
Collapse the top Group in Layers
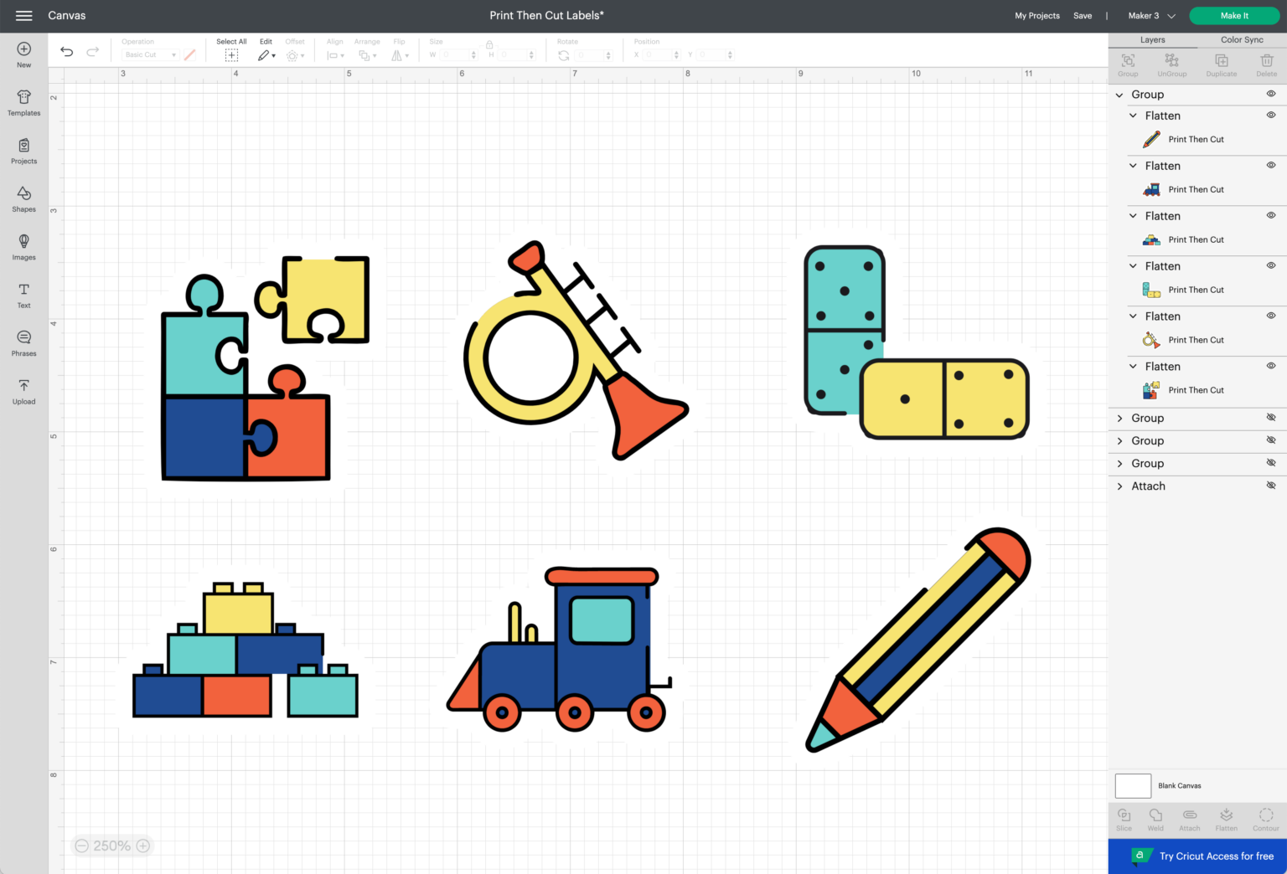click(1119, 95)
